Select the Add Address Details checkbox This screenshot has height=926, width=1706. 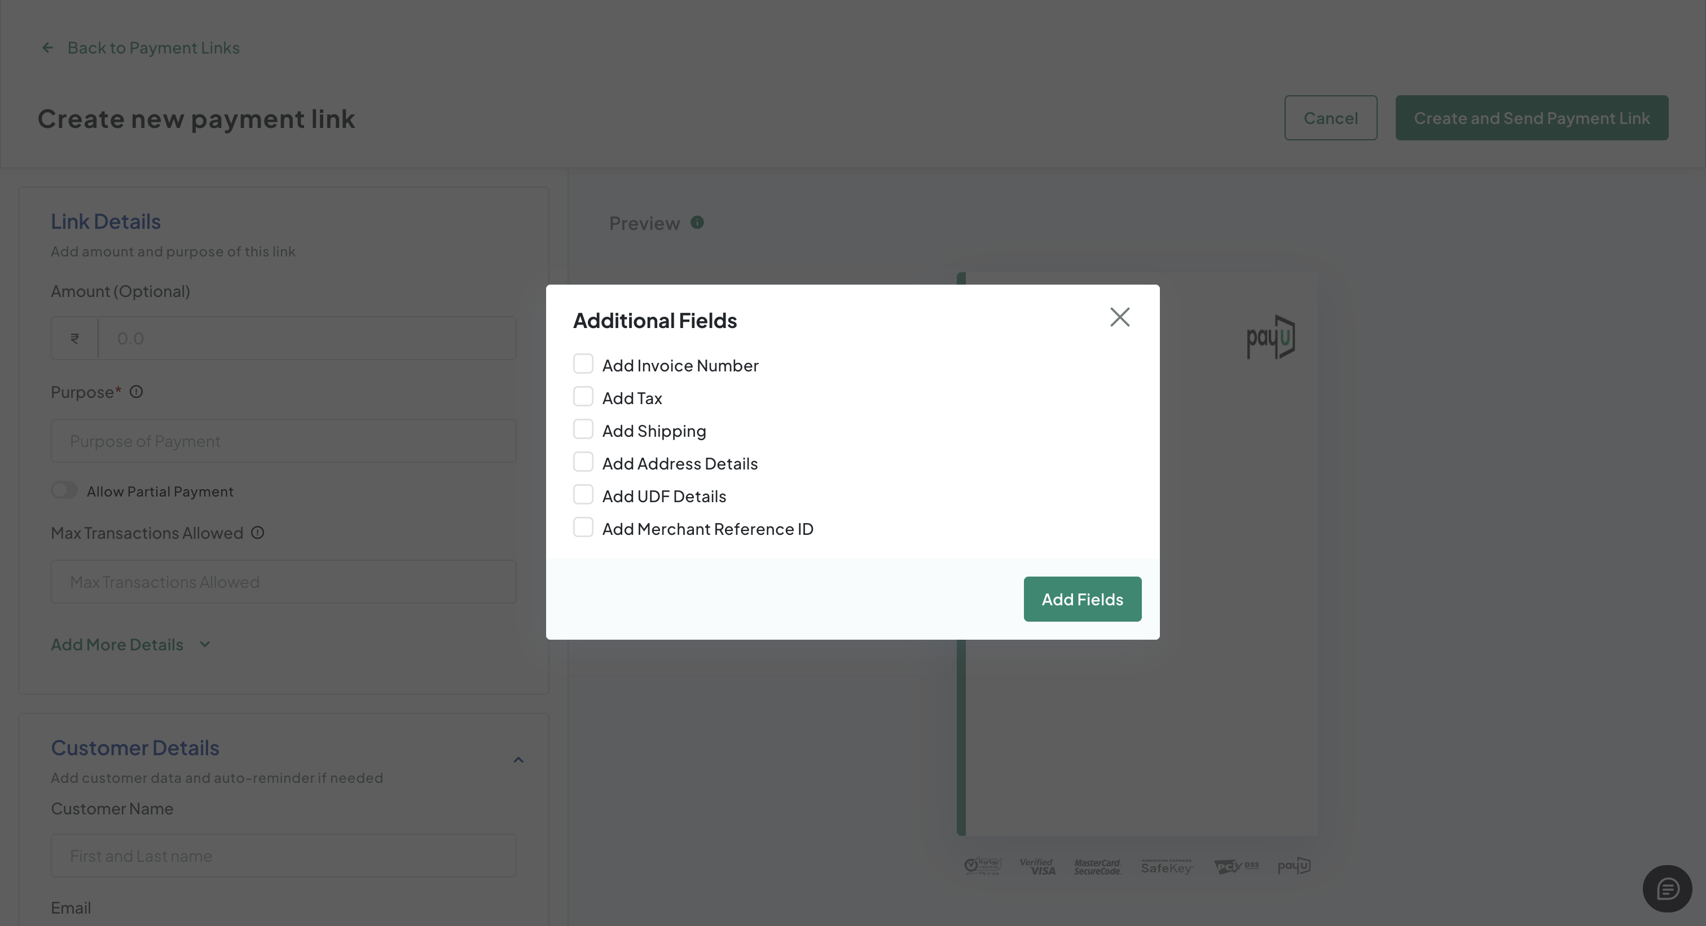(x=583, y=462)
